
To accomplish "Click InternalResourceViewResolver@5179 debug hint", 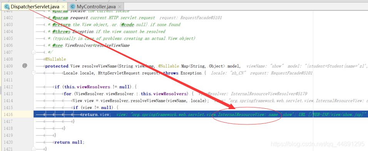I will pos(269,94).
